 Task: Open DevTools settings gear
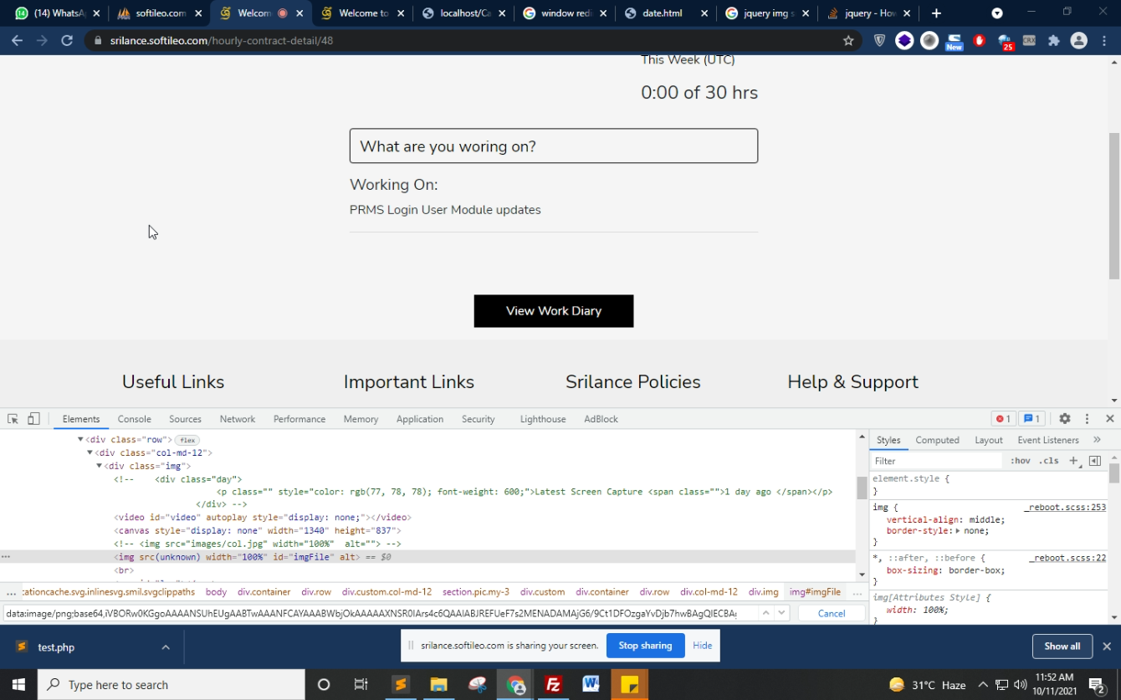click(x=1064, y=419)
